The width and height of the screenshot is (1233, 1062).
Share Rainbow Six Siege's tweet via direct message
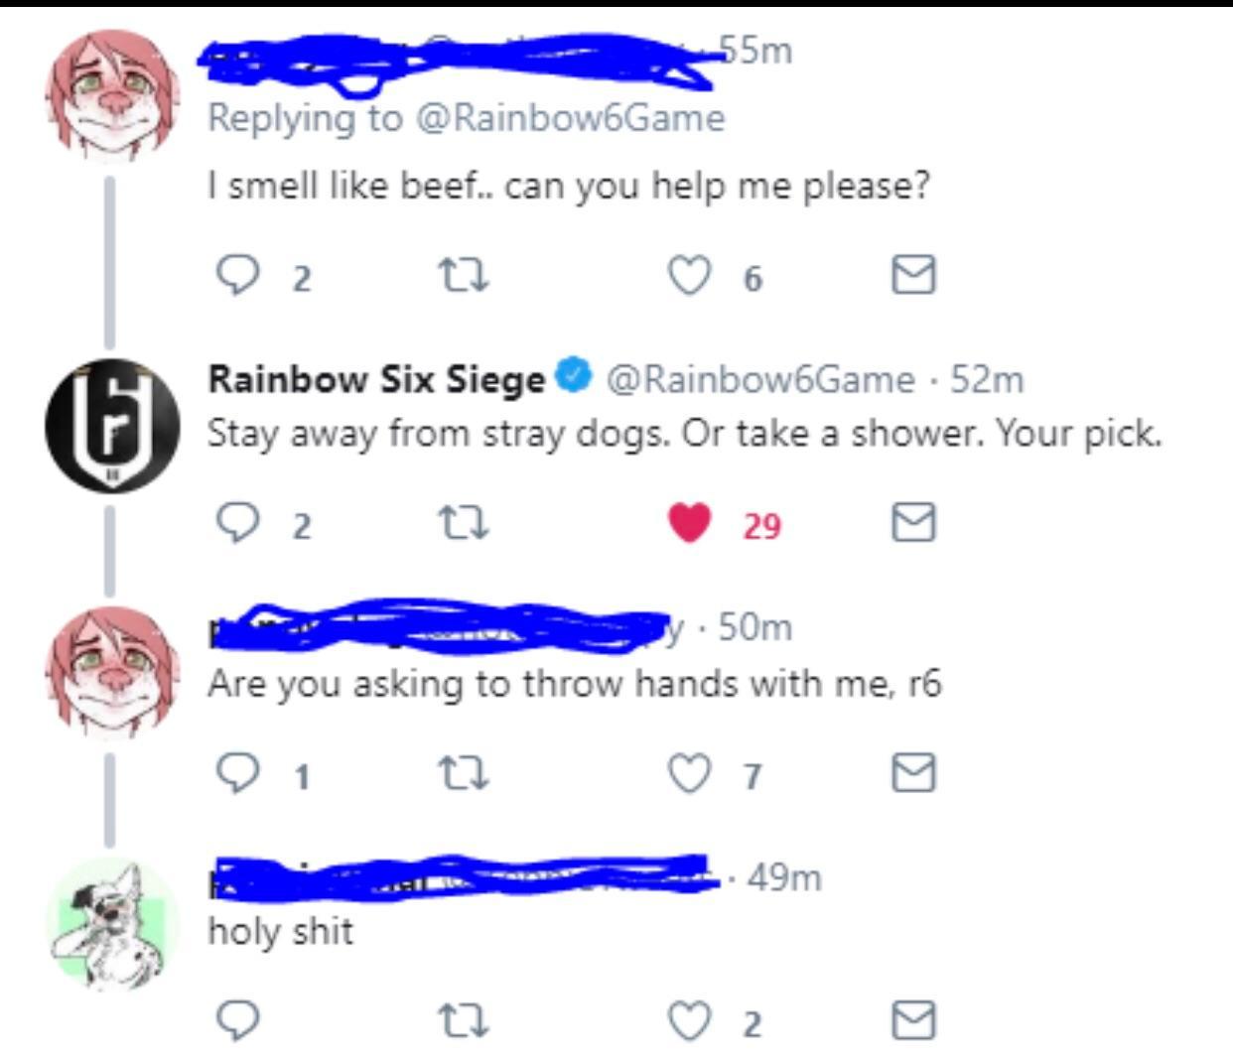click(913, 523)
